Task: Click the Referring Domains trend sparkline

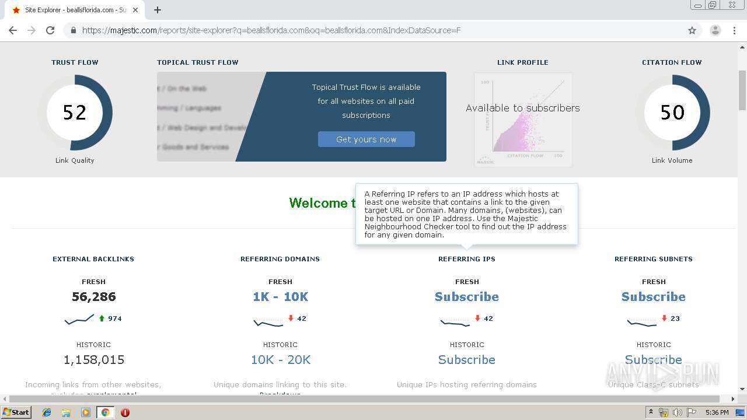Action: click(268, 321)
